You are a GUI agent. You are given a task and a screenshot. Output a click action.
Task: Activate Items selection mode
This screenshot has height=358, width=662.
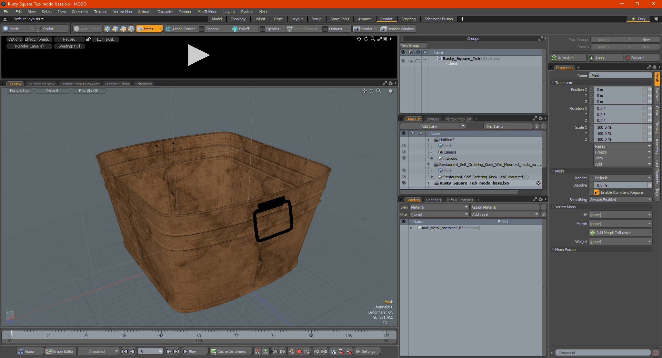(149, 29)
